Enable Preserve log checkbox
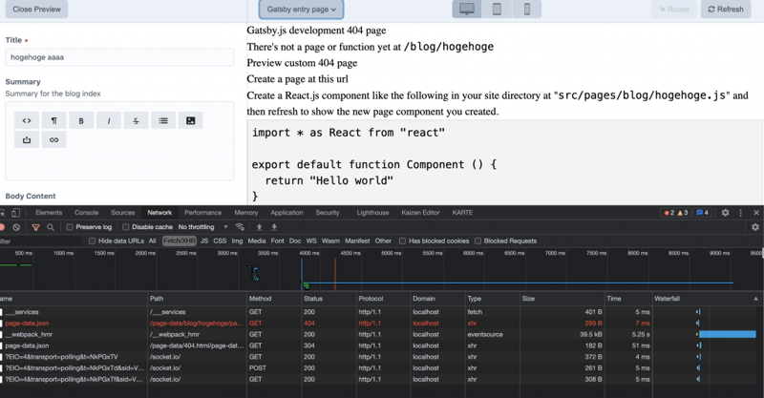The image size is (764, 398). point(70,227)
